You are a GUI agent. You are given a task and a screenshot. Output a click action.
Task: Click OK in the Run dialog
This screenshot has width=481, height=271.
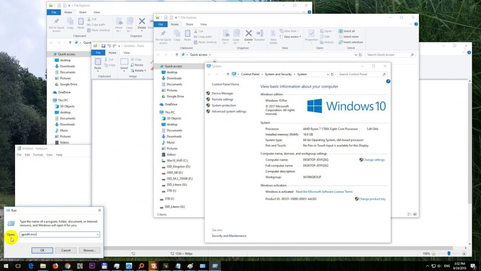click(42, 250)
